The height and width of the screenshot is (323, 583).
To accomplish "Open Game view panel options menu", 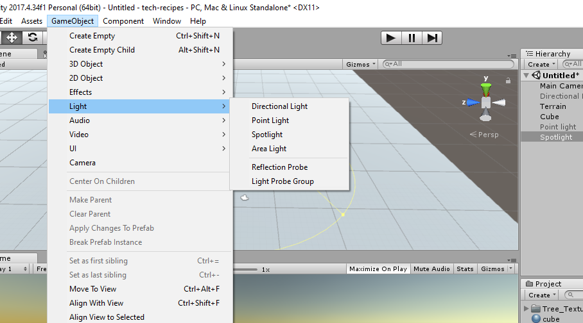I will tap(512, 260).
